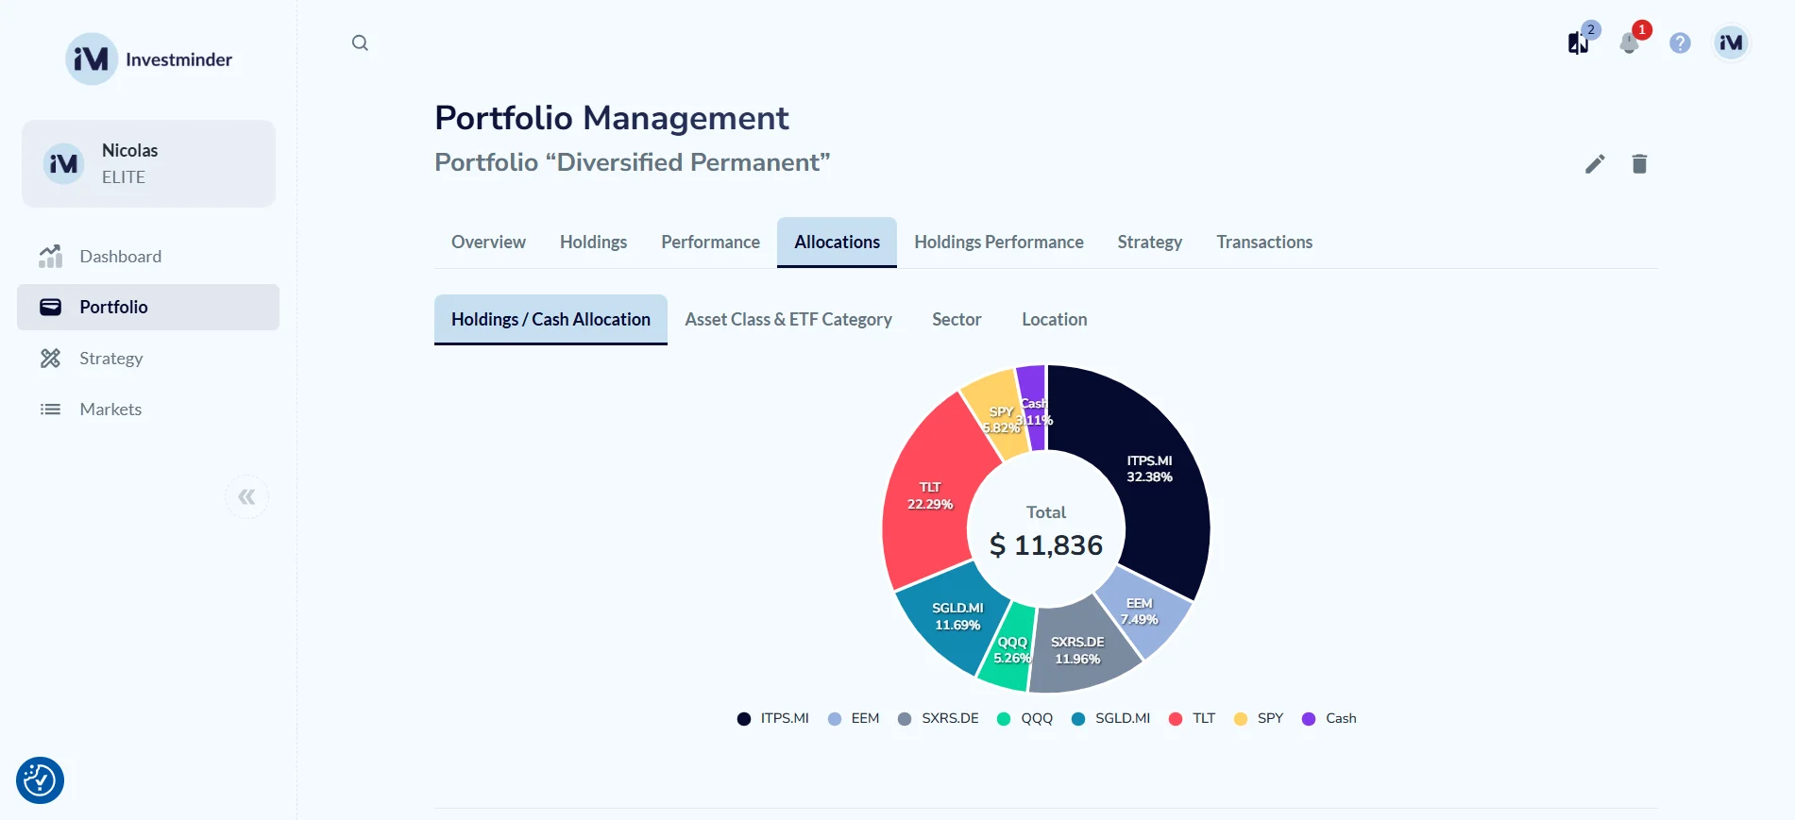Viewport: 1795px width, 820px height.
Task: Open the compare portfolios icon with badge 2
Action: 1579,42
